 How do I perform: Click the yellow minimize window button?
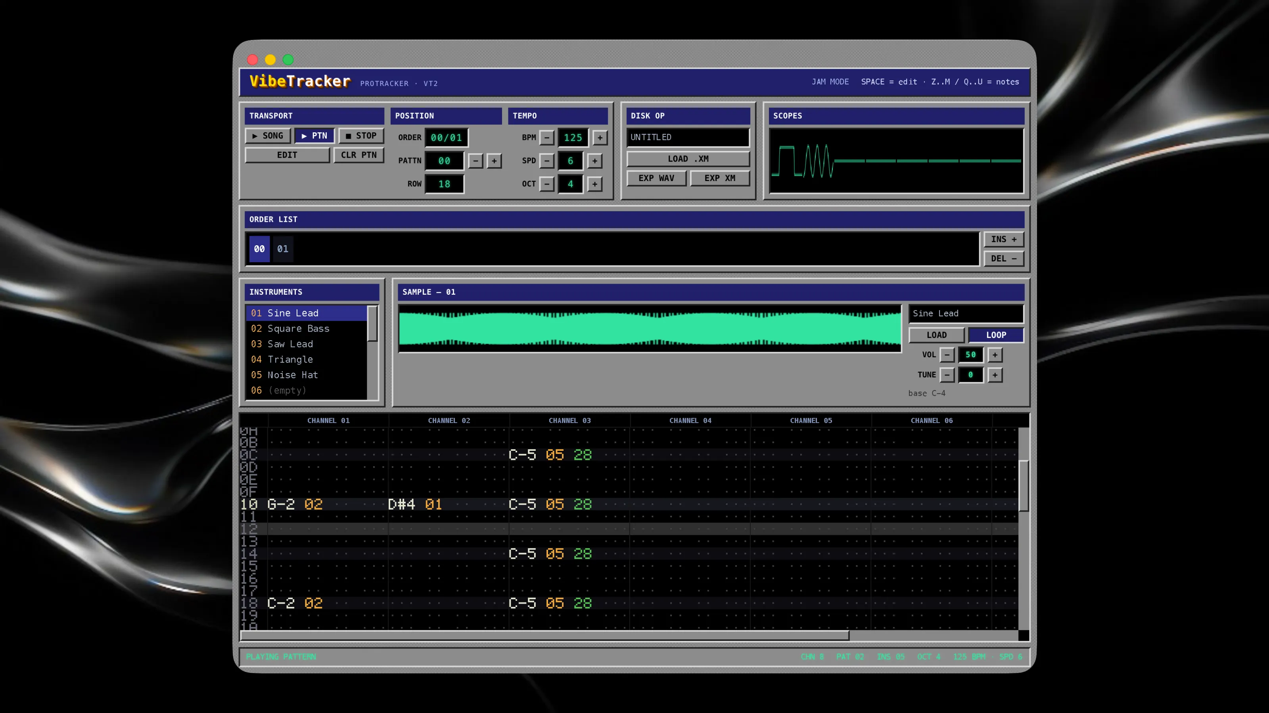pos(270,59)
